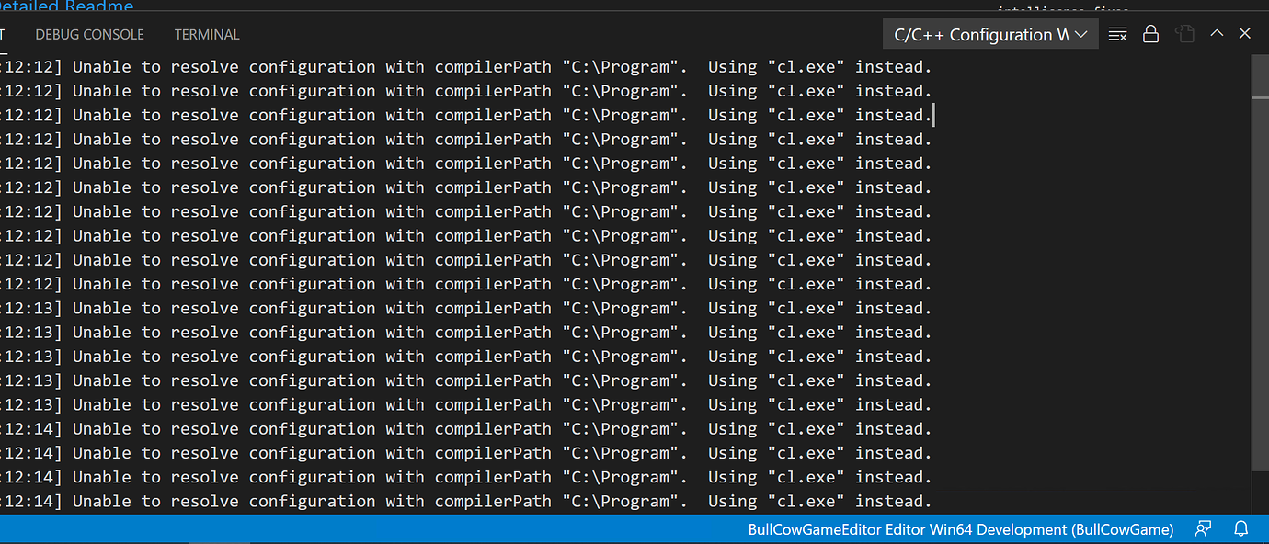Click the feedback icon in the status bar
This screenshot has width=1269, height=544.
[1204, 529]
